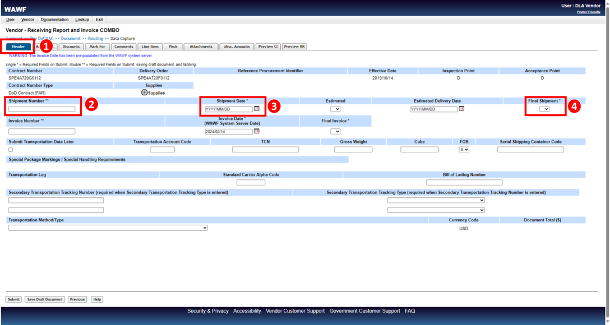
Task: Click the Bill of Lading Number field
Action: (x=464, y=182)
